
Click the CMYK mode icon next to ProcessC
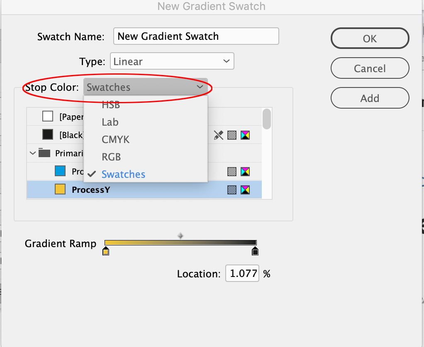245,171
